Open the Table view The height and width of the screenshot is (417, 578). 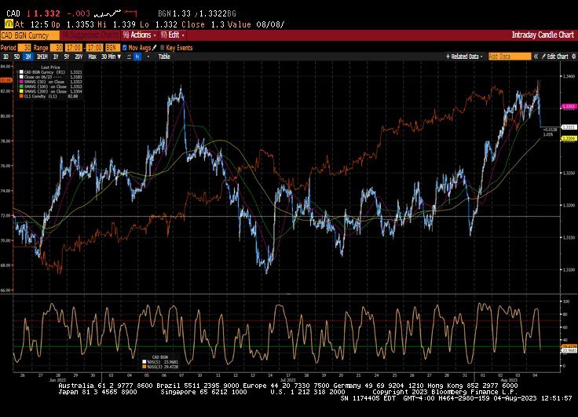click(163, 57)
